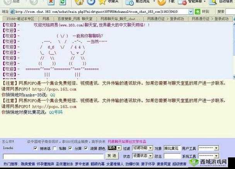Click the green Refresh icon
Image resolution: width=235 pixels, height=169 pixels.
[63, 2]
